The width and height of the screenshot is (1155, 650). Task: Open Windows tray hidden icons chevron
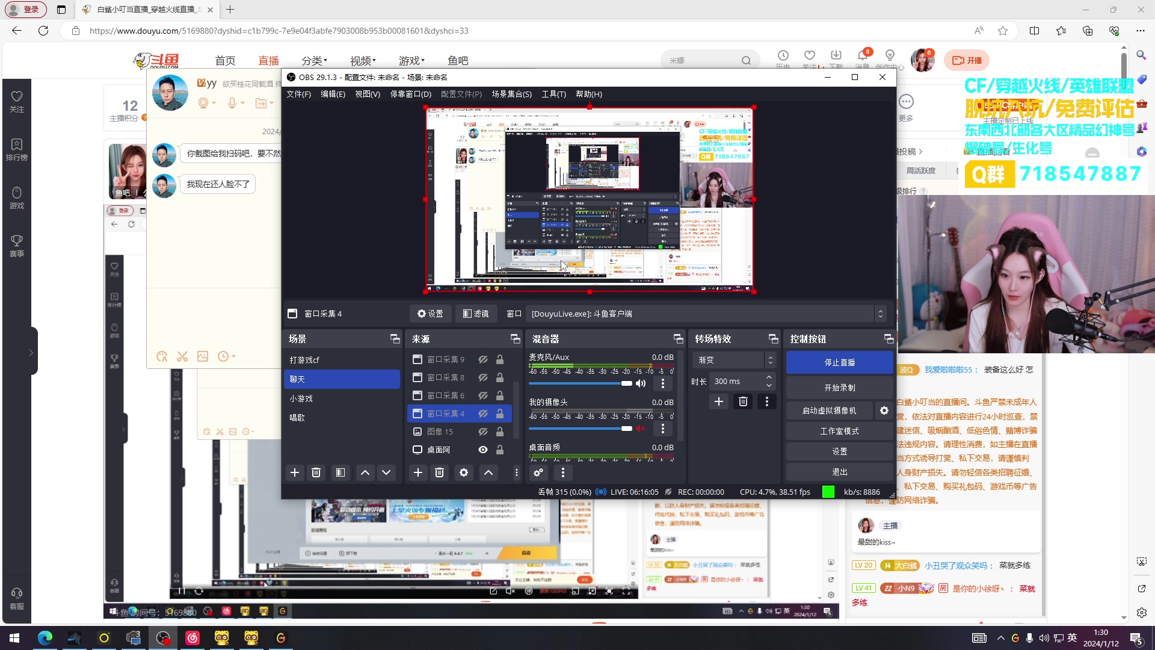[1000, 638]
